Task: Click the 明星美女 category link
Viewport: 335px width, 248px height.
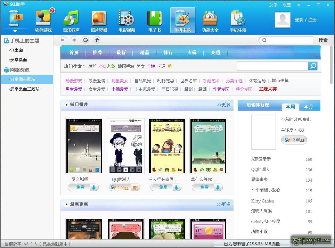Action: 120,81
